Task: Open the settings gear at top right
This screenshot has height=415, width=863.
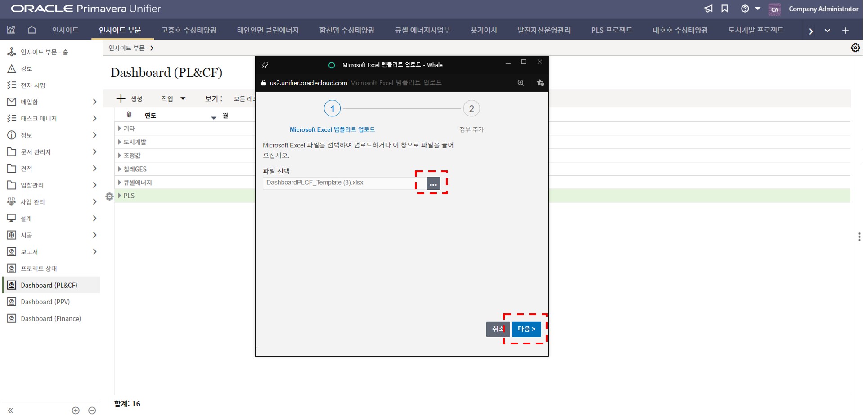Action: [x=855, y=48]
